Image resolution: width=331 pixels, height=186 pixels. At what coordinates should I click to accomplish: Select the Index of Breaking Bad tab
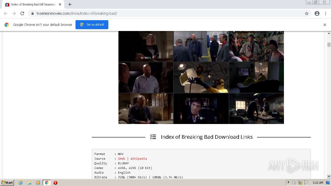33,4
